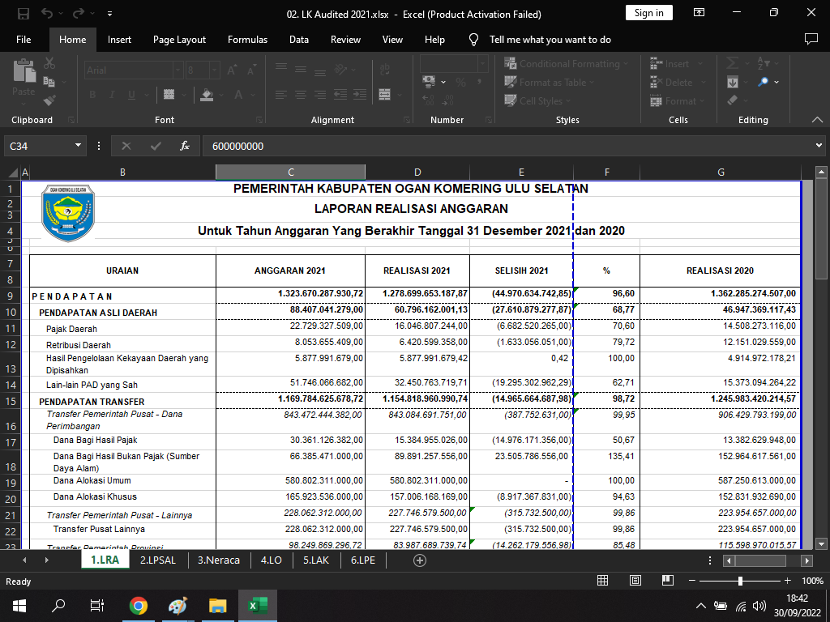Click the Sign in button
830x622 pixels.
(x=648, y=13)
